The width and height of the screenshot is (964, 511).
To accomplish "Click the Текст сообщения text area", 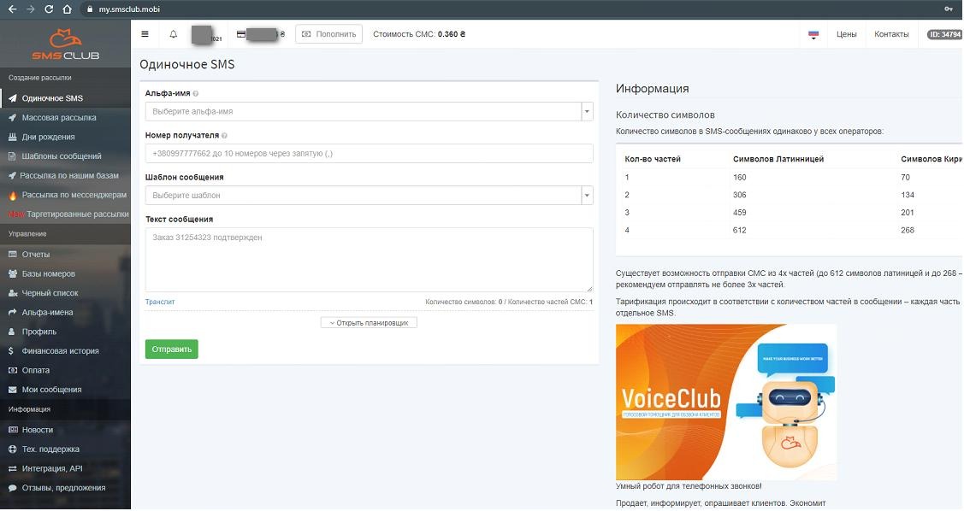I will tap(369, 260).
